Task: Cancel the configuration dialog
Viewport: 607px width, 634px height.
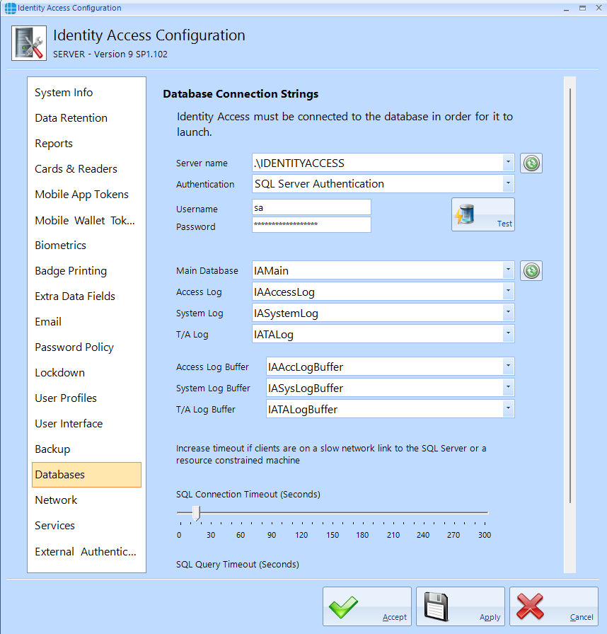Action: tap(554, 606)
